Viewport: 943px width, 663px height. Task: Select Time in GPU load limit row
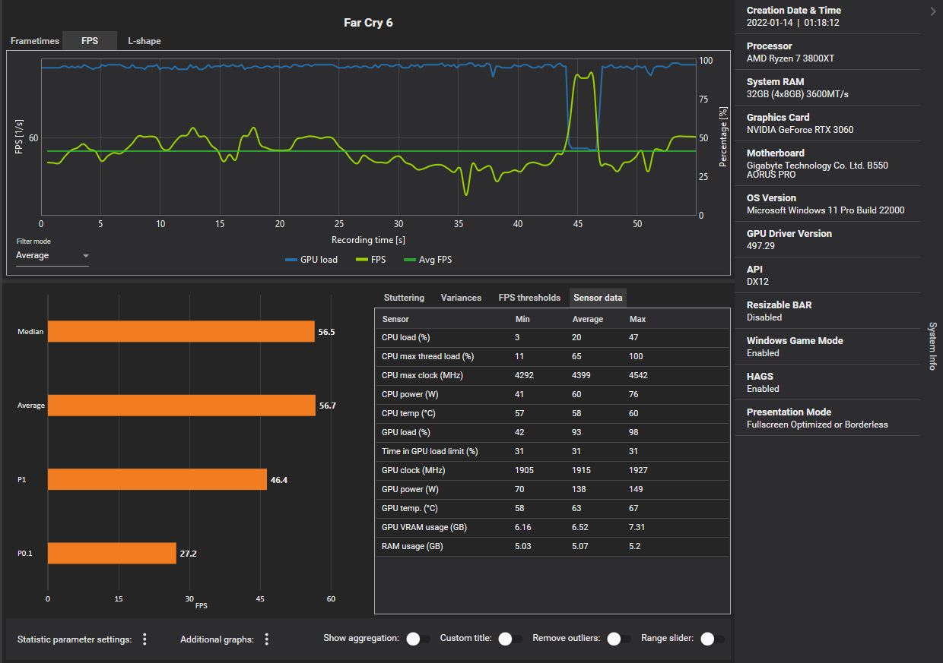[552, 452]
